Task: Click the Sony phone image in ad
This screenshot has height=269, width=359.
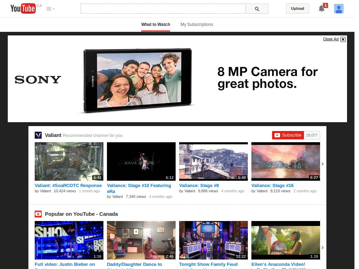Action: 137,81
